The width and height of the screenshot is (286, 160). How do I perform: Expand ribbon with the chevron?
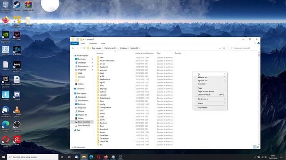[255, 44]
